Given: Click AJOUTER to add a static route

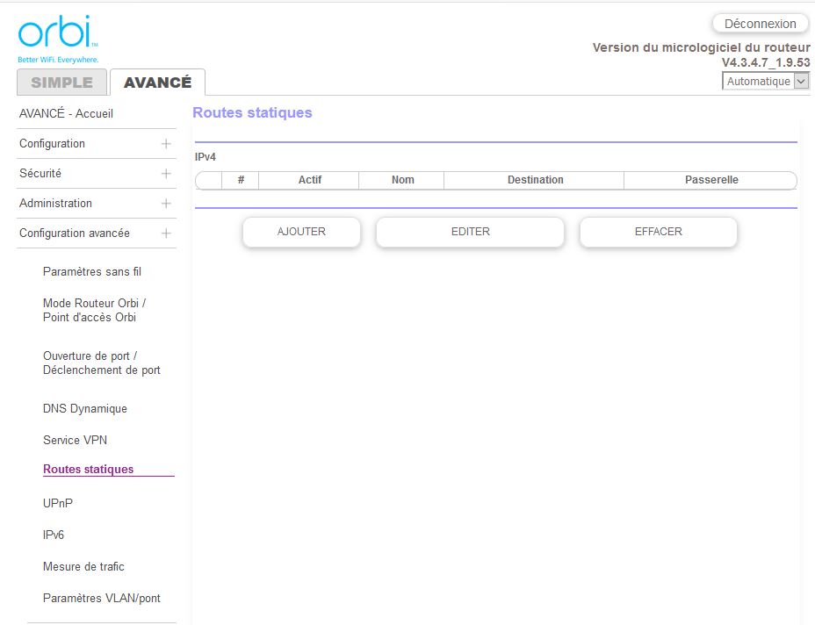Looking at the screenshot, I should 301,233.
